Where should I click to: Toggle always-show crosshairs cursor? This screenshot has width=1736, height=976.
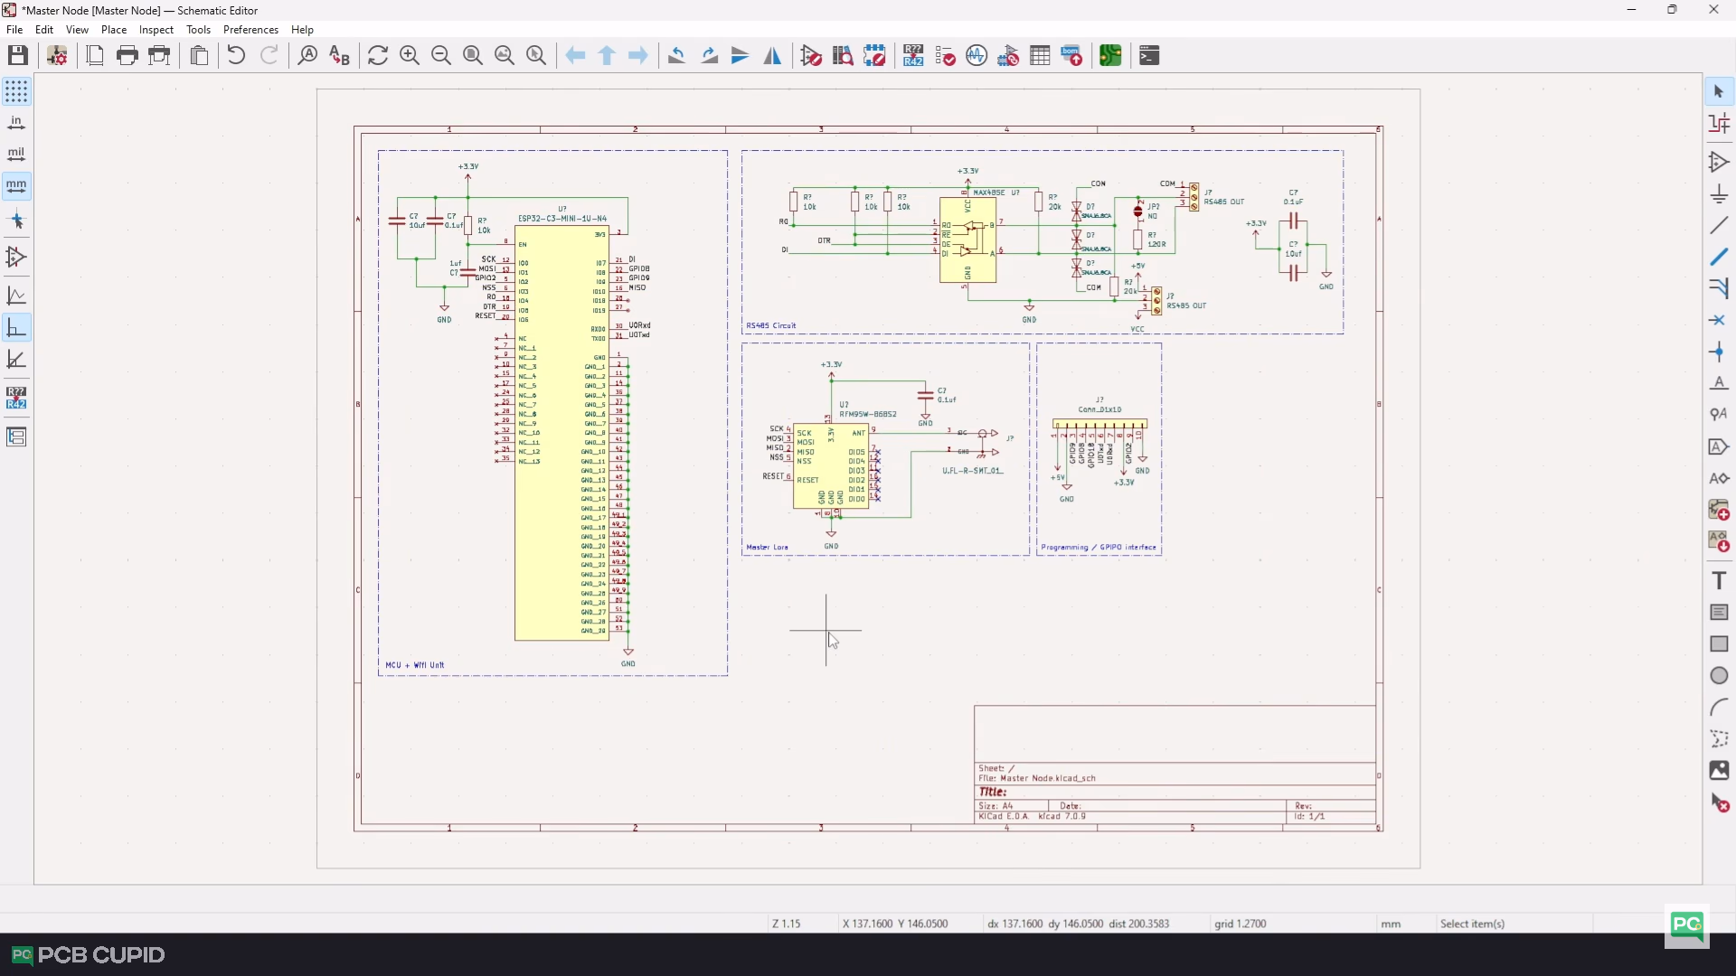[x=16, y=221]
